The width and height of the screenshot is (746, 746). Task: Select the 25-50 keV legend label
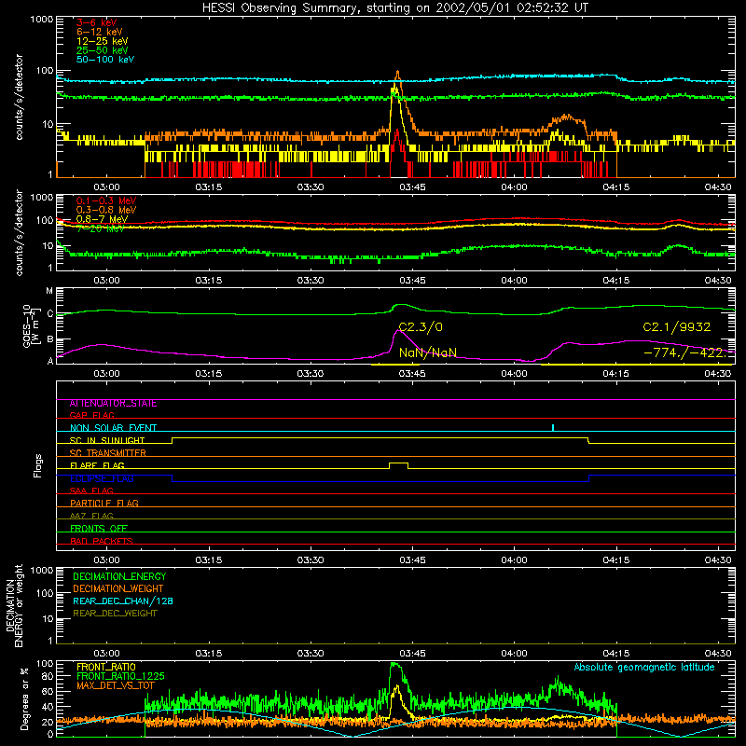pos(103,50)
